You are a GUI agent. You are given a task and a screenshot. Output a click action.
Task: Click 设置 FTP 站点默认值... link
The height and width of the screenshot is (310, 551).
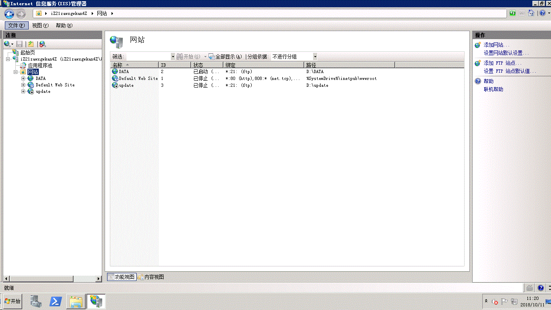(510, 71)
